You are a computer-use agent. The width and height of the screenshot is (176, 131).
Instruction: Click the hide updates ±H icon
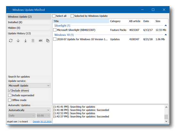[40, 41]
